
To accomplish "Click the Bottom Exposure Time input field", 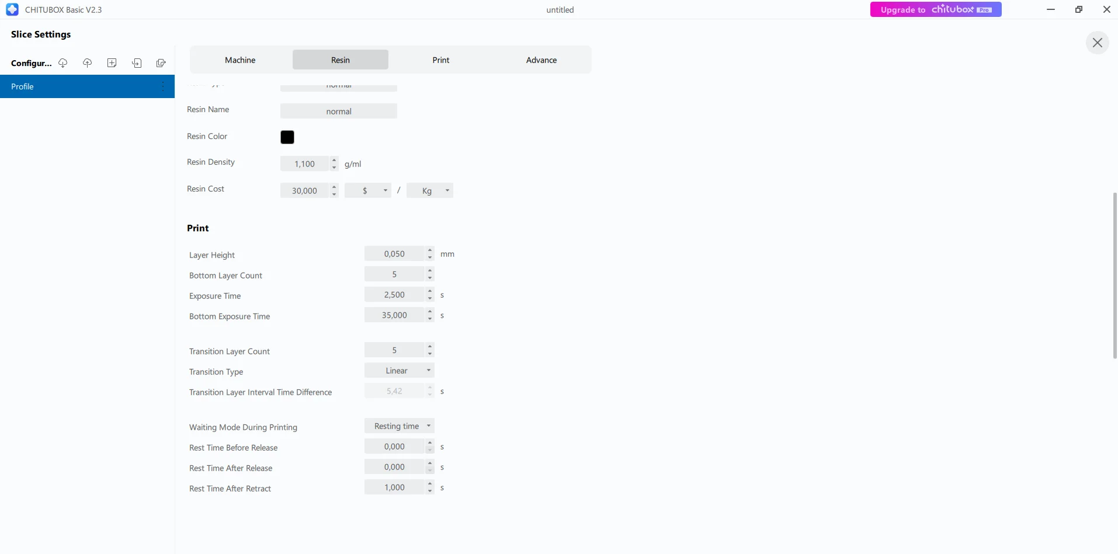I will (x=394, y=315).
